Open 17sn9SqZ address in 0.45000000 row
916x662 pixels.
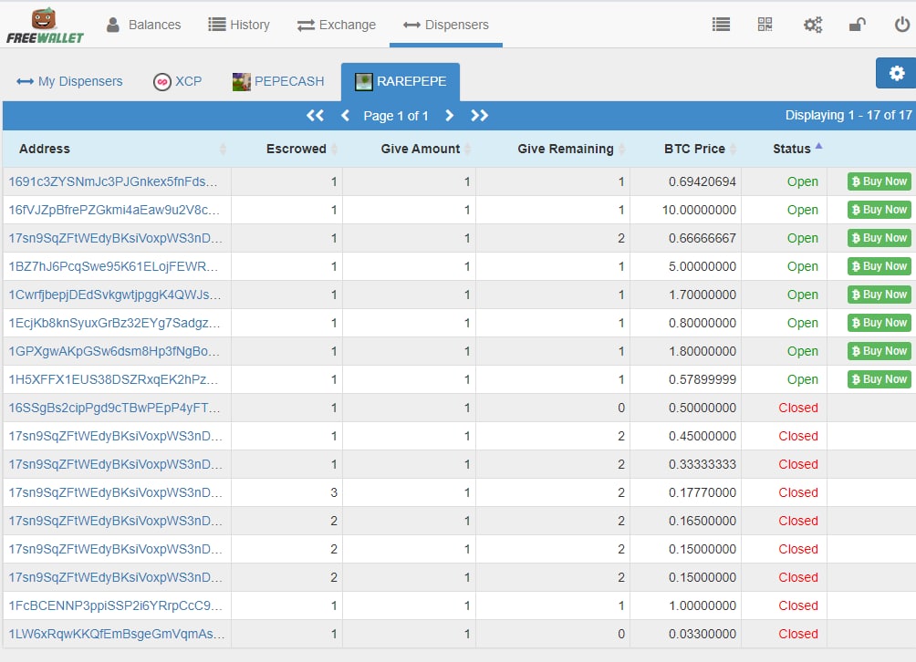(116, 436)
